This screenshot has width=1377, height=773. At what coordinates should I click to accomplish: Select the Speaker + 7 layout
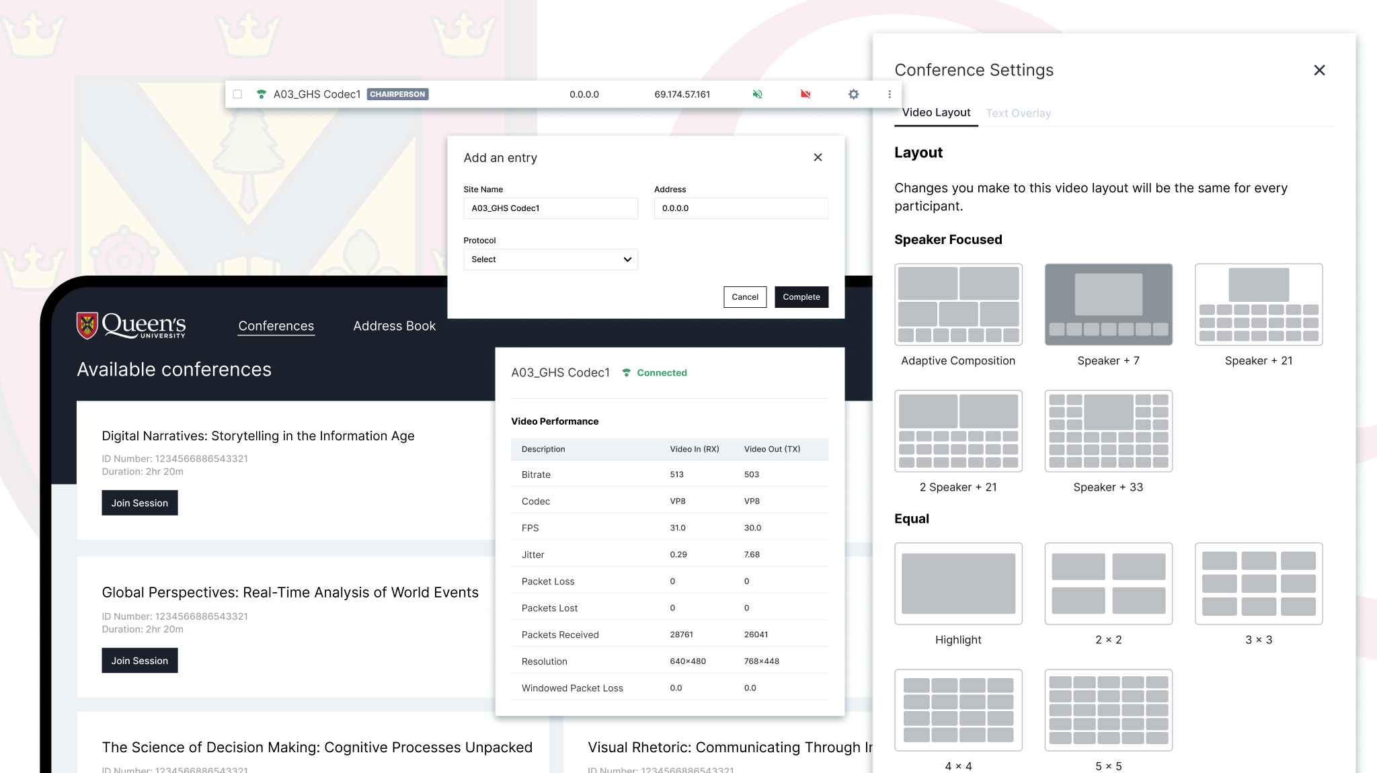pyautogui.click(x=1108, y=304)
